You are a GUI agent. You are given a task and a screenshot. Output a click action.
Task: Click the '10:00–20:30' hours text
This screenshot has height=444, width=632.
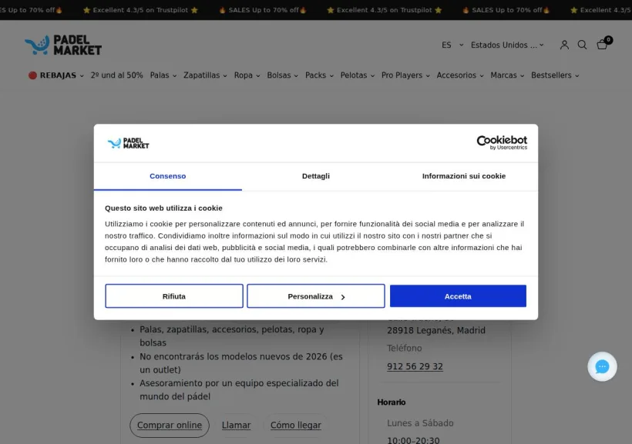(413, 440)
